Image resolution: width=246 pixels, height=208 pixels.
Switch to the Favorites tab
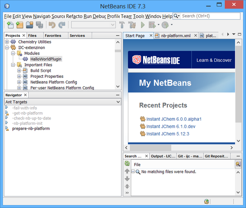point(53,36)
